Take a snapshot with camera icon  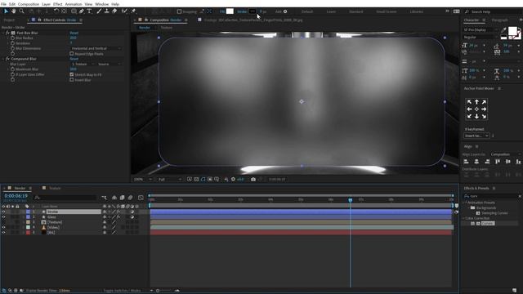coord(253,180)
